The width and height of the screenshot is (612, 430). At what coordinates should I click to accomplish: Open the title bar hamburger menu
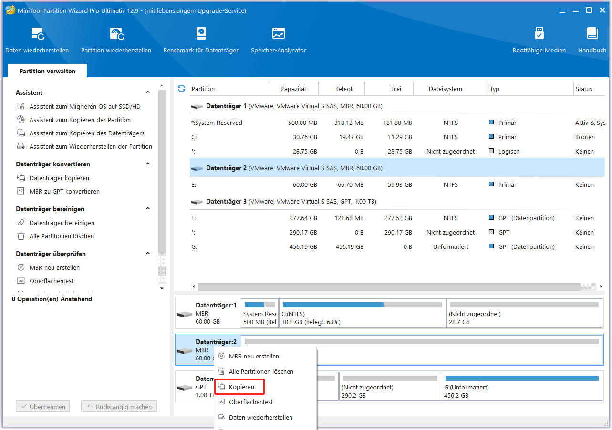point(563,10)
